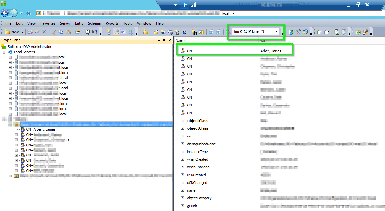Open the Scope Pane options dropdown arrow
The width and height of the screenshot is (385, 211).
pyautogui.click(x=159, y=40)
